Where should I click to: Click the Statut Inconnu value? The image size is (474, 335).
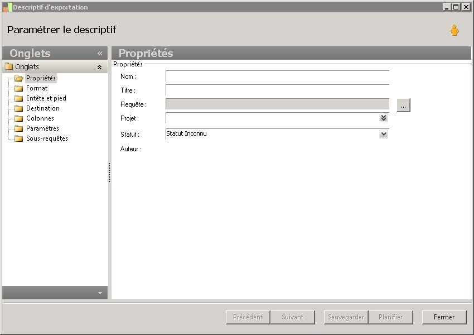(x=186, y=133)
